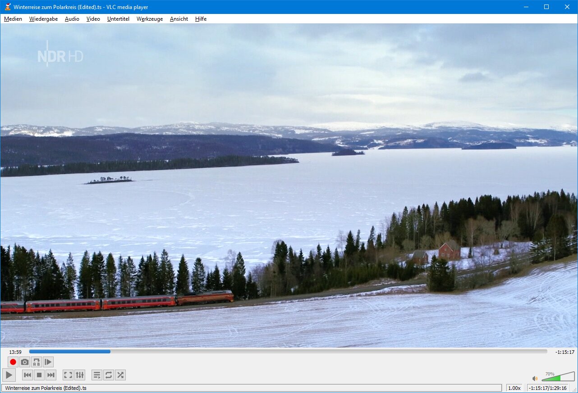This screenshot has width=578, height=393.
Task: Skip to the previous media item
Action: (x=28, y=375)
